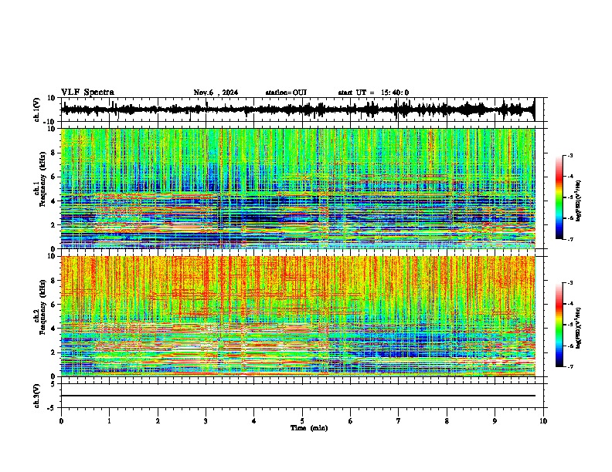Click the "-3" label on the ch.1 color scale
612x472 pixels.
point(570,155)
